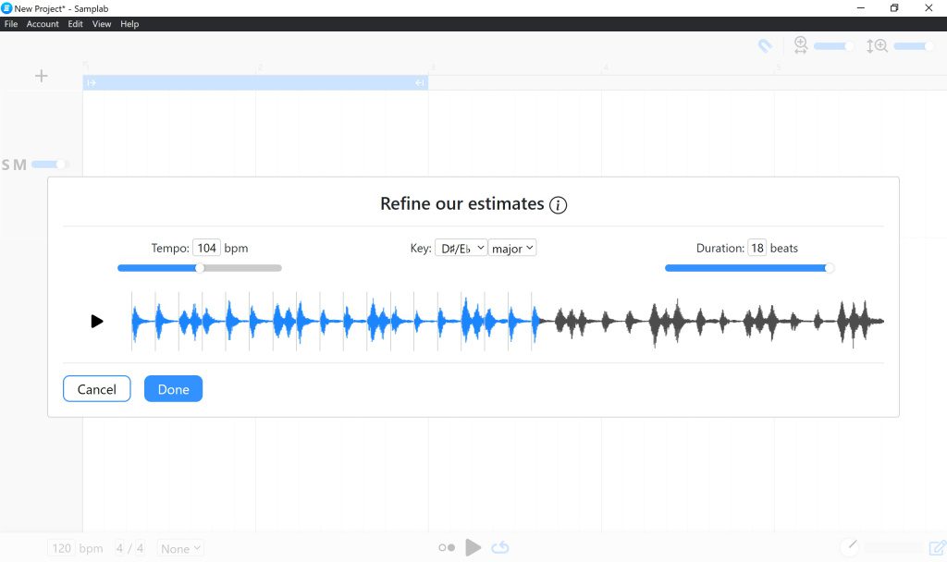Image resolution: width=947 pixels, height=562 pixels.
Task: Open the key note dropdown showing D#/Eb
Action: tap(461, 249)
